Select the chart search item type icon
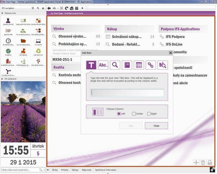The image size is (217, 174). coord(163,65)
